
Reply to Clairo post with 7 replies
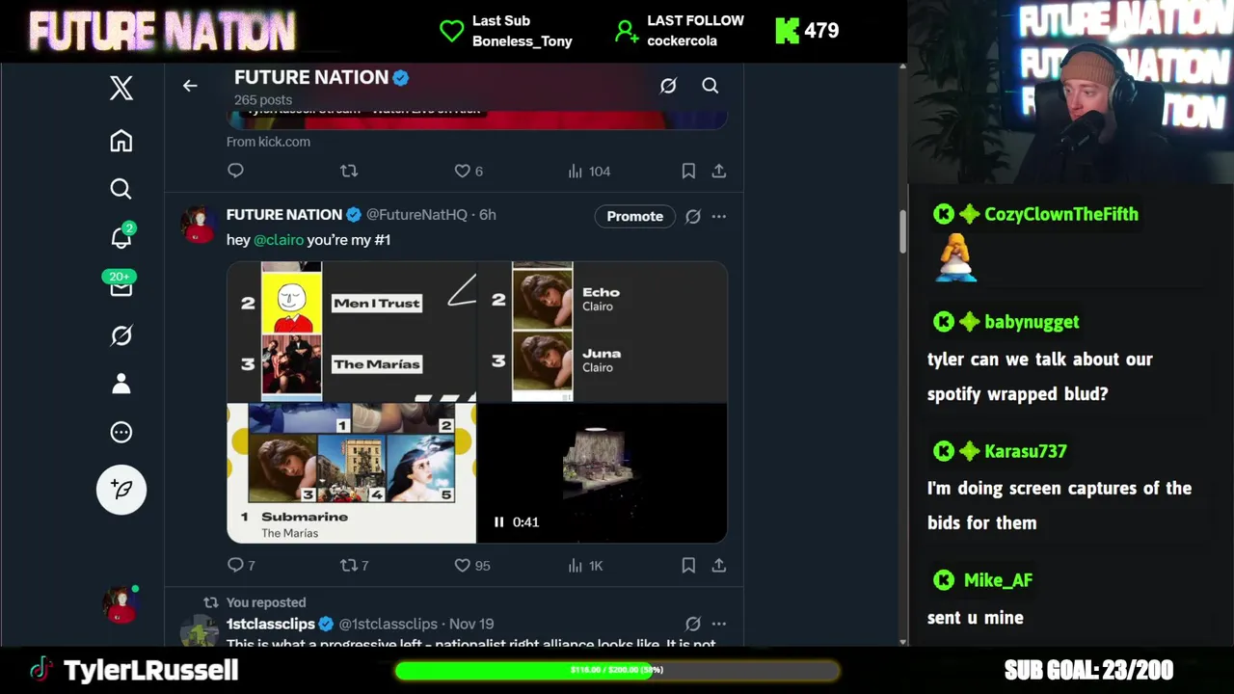[x=241, y=566]
